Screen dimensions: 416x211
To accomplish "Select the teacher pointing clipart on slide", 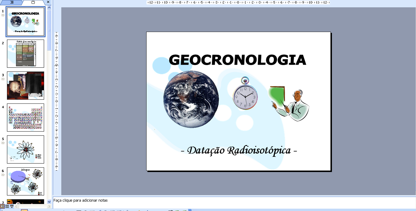I will click(x=288, y=103).
